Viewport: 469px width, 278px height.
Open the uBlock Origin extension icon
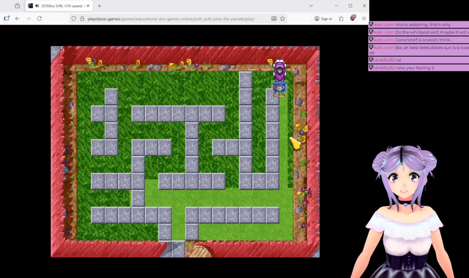pyautogui.click(x=353, y=18)
